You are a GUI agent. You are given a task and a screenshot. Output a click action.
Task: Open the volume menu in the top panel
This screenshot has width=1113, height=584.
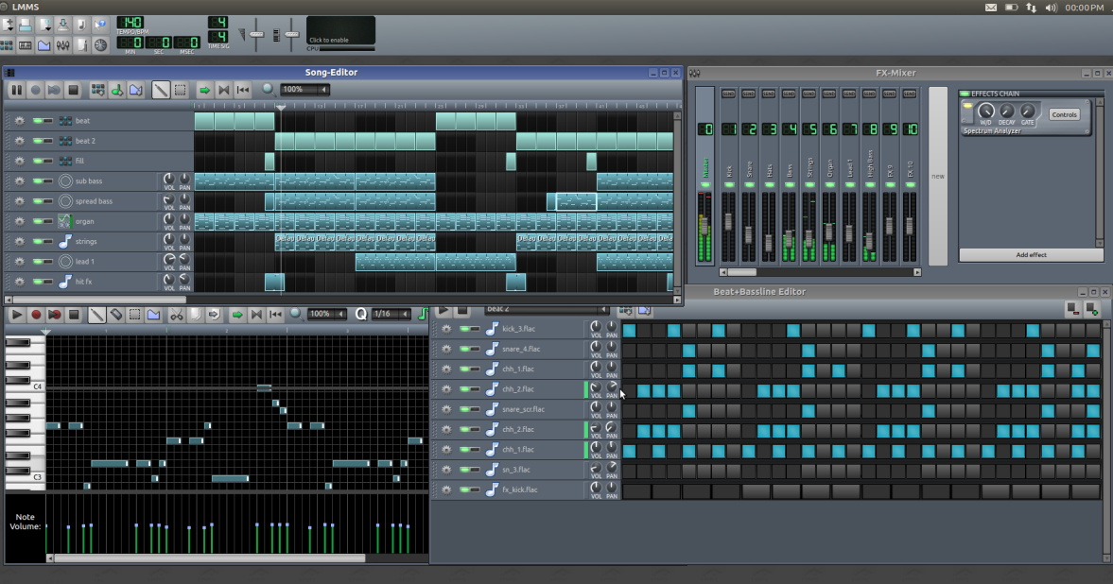click(x=1052, y=8)
